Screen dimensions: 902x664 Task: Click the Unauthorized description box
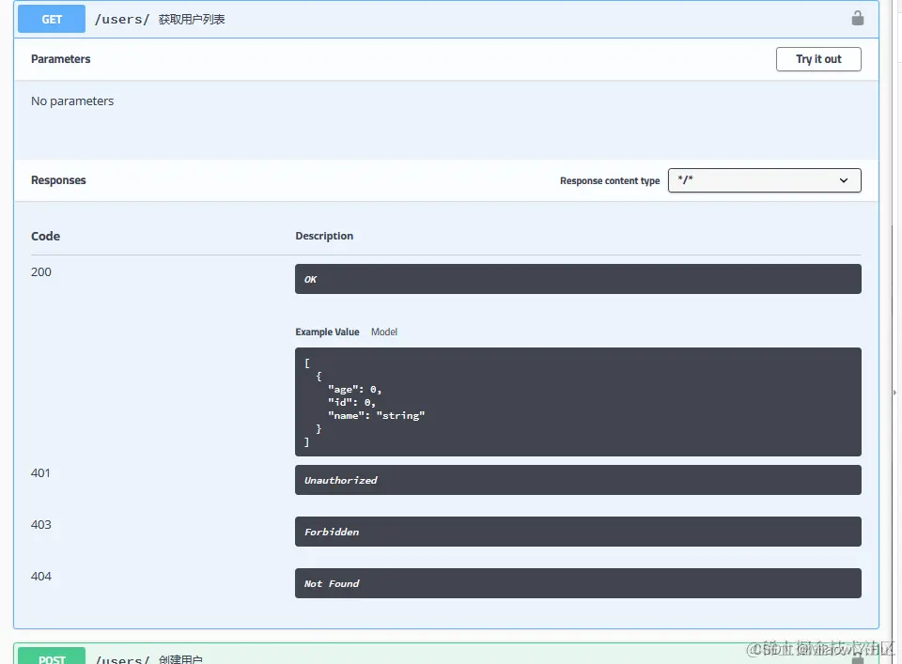[578, 480]
